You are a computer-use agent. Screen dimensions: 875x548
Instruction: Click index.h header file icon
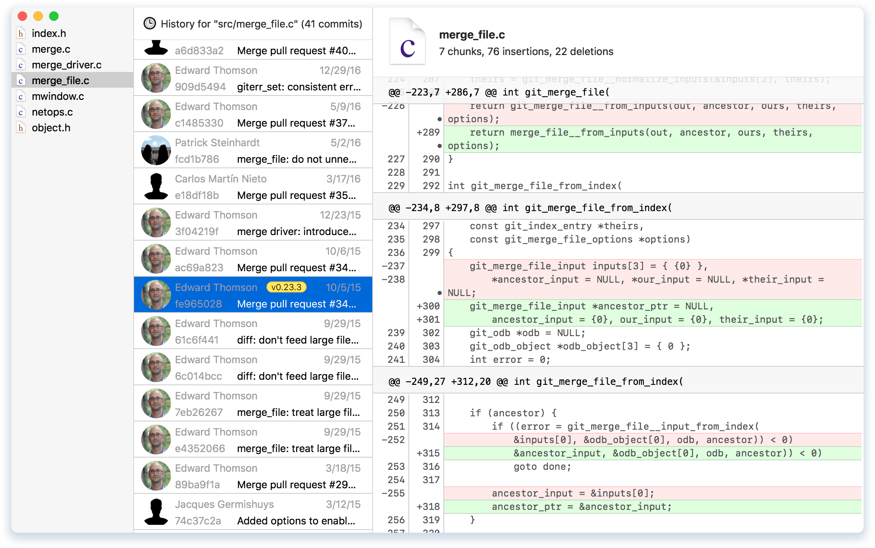tap(21, 33)
